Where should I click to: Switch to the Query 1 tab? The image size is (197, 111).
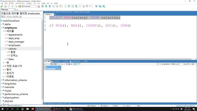[x=49, y=14]
